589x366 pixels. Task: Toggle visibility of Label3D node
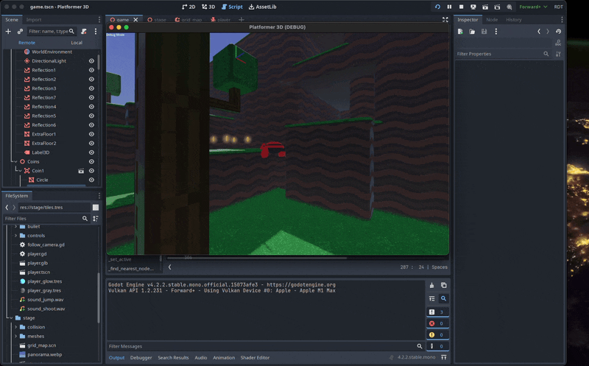click(91, 152)
